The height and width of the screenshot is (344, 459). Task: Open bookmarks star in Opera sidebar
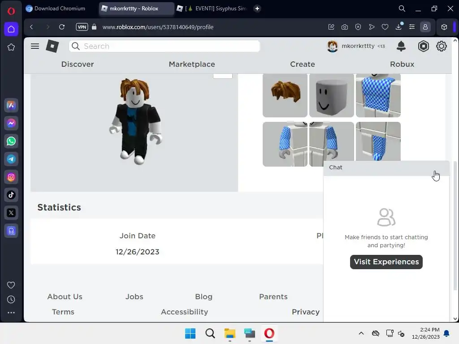pos(11,47)
